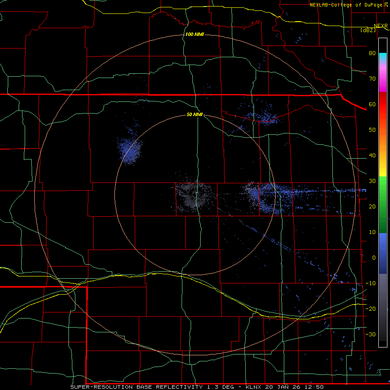The image size is (390, 390).
Task: Select the 30 value on the dBZ scale
Action: click(372, 181)
